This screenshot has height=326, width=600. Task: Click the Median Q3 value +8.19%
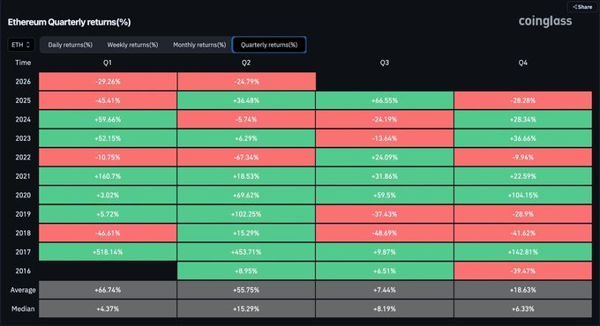click(385, 308)
